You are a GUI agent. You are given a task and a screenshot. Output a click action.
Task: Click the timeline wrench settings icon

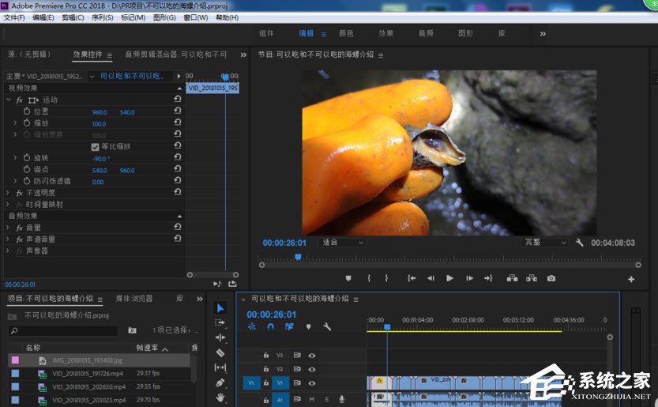point(327,326)
